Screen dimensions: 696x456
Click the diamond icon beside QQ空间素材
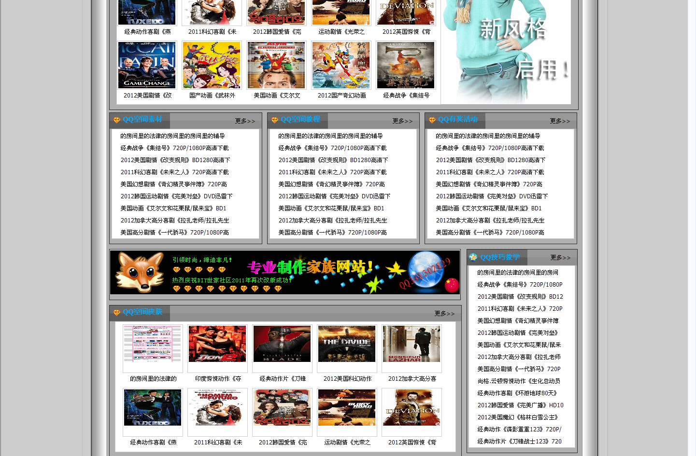[116, 120]
